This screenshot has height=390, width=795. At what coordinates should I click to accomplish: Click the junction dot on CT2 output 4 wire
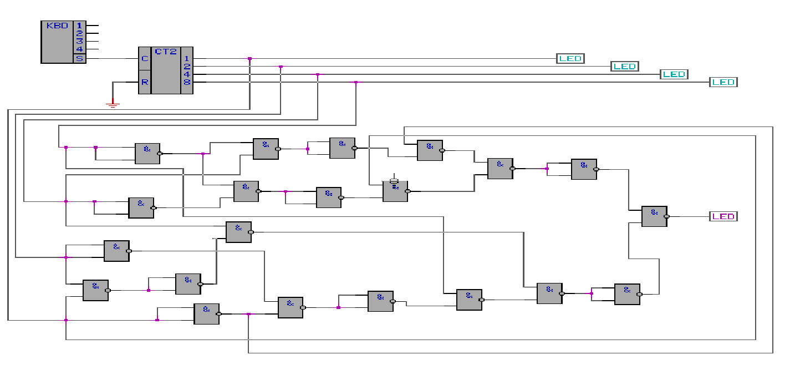pyautogui.click(x=318, y=74)
